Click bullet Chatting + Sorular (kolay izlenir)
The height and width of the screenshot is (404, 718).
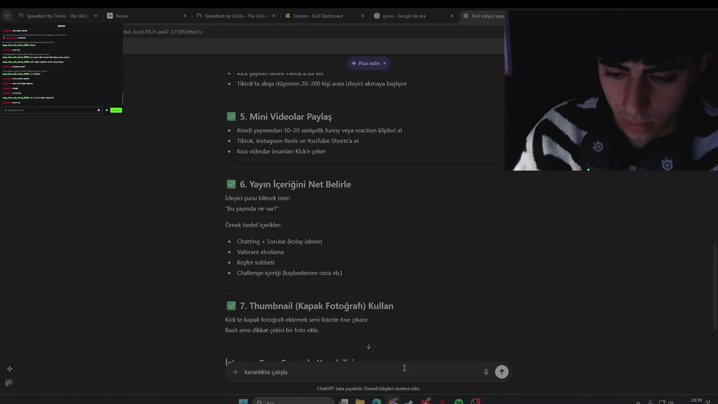(279, 241)
